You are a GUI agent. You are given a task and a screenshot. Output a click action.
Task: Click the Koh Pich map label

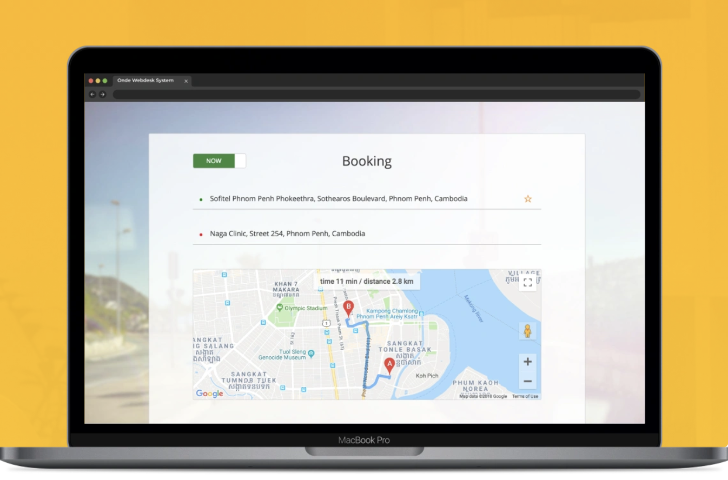(427, 376)
